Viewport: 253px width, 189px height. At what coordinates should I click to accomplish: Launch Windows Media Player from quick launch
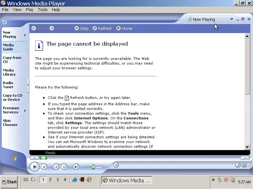point(89,180)
